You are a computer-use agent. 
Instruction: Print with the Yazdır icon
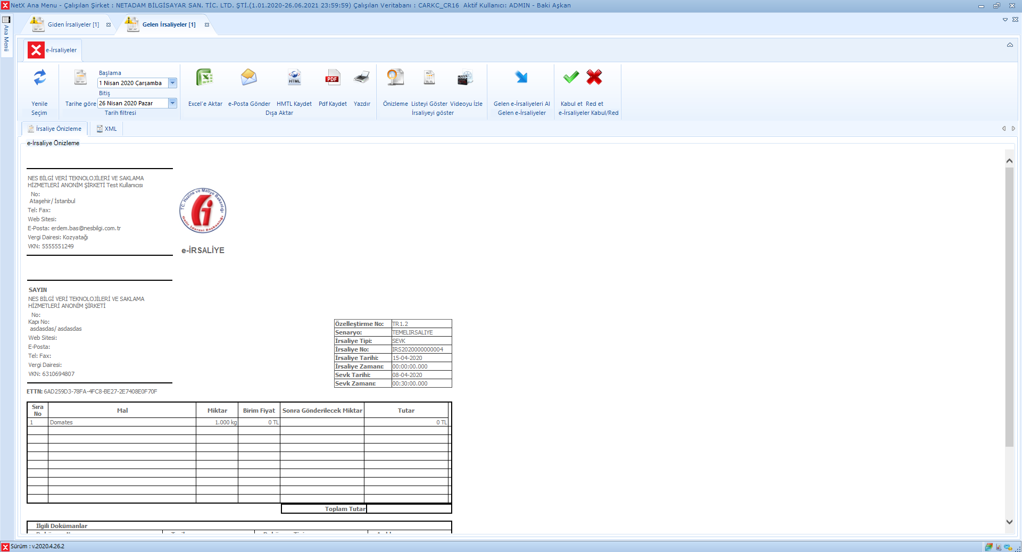(x=362, y=78)
